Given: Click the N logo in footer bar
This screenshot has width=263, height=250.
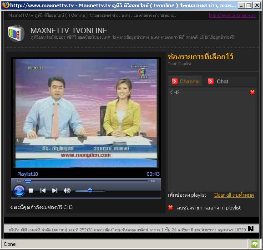Looking at the screenshot, I should [x=251, y=229].
